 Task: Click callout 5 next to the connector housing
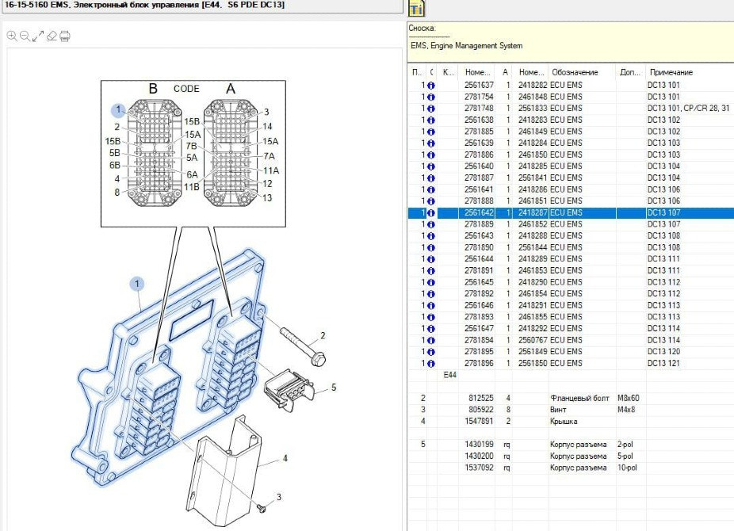tap(334, 388)
